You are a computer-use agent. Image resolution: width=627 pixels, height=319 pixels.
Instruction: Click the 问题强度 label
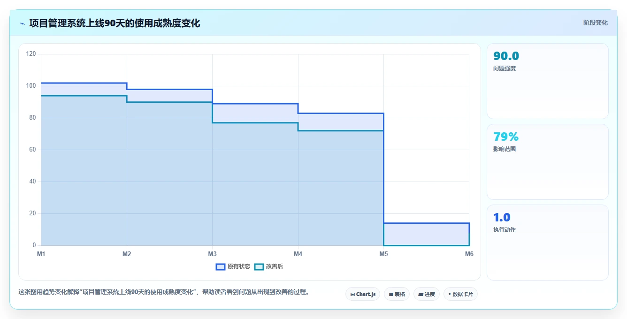505,68
